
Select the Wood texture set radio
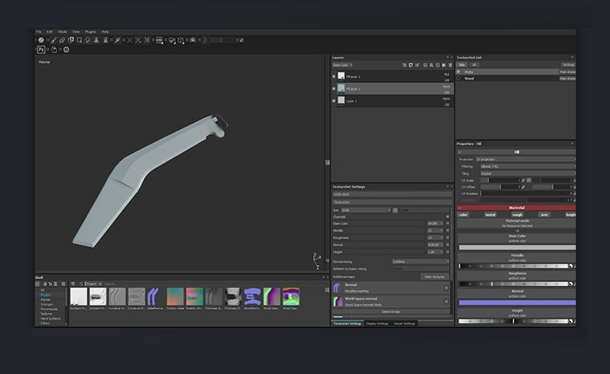458,78
